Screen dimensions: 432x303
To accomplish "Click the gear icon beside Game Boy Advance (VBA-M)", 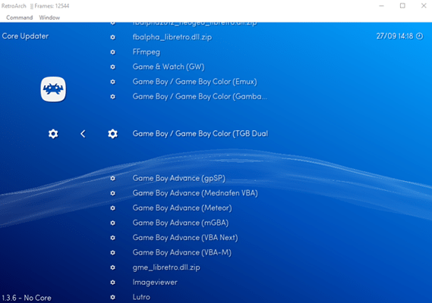I will tap(112, 253).
